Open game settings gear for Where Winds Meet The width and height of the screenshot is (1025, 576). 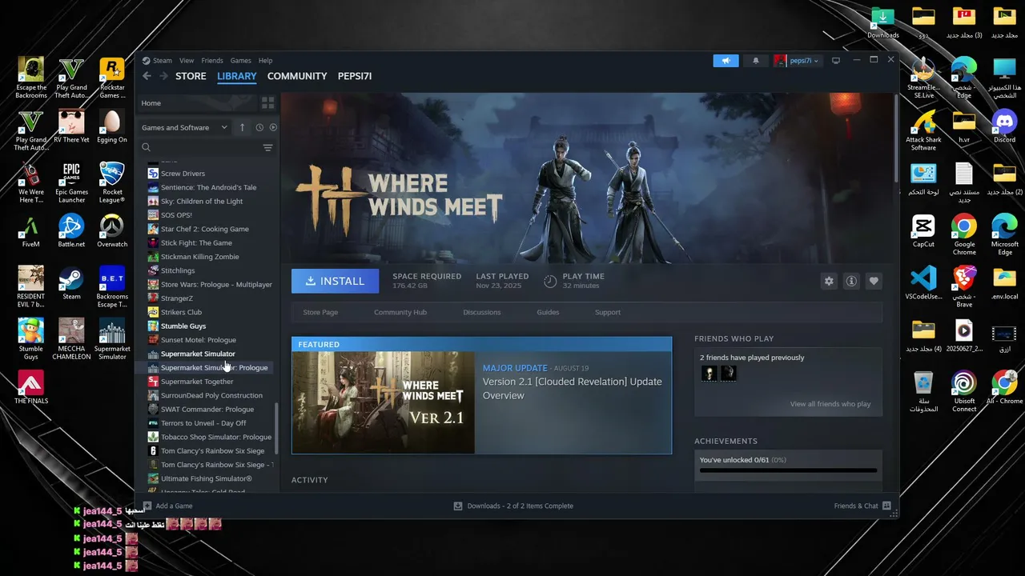click(x=829, y=281)
